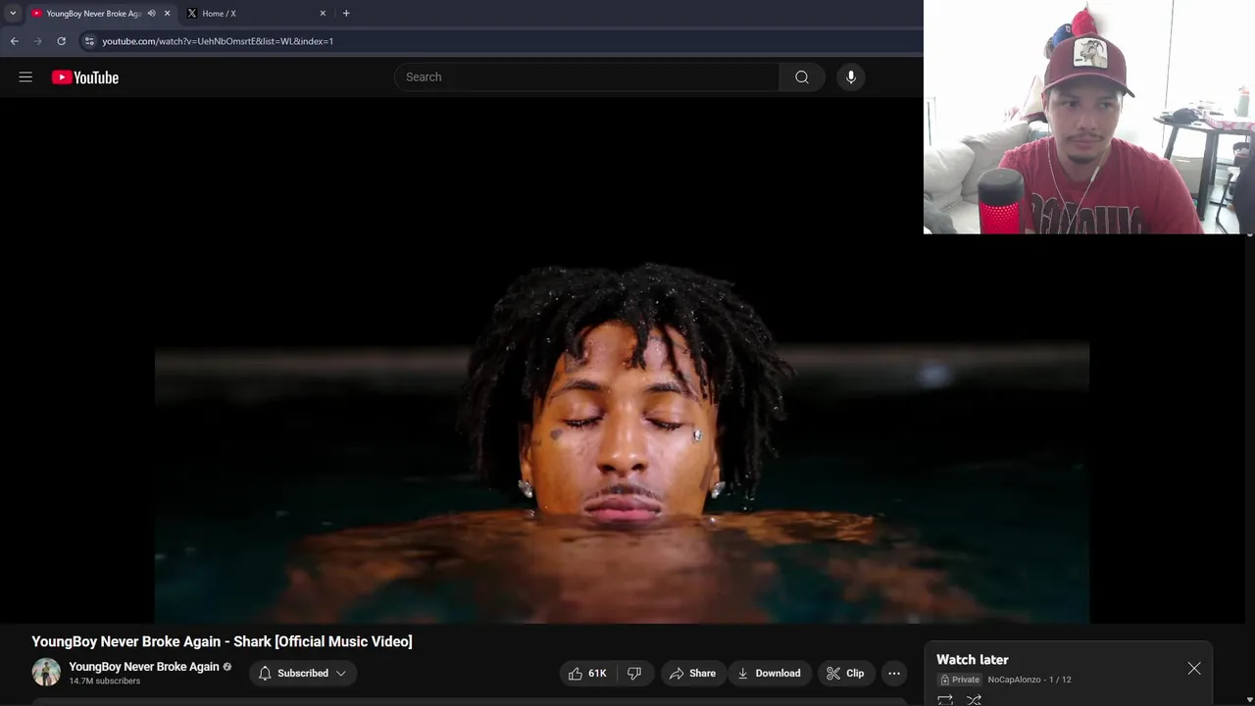Click the verified badge next to channel name
This screenshot has height=706, width=1255.
click(x=227, y=667)
